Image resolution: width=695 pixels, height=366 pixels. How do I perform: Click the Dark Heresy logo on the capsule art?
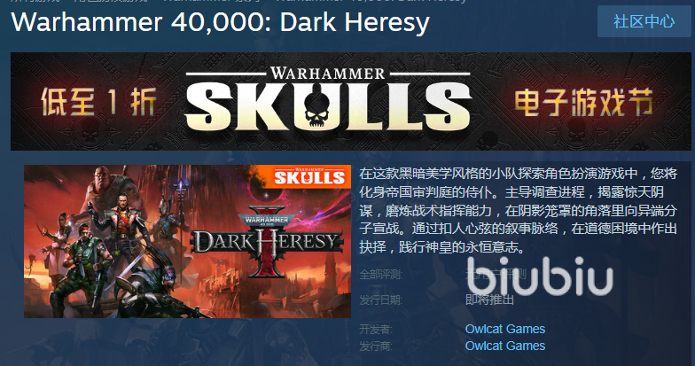pyautogui.click(x=268, y=242)
